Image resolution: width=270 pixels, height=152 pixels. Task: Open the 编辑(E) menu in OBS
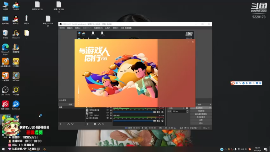pyautogui.click(x=70, y=28)
